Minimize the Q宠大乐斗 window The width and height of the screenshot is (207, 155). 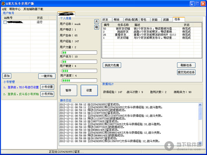point(192,3)
